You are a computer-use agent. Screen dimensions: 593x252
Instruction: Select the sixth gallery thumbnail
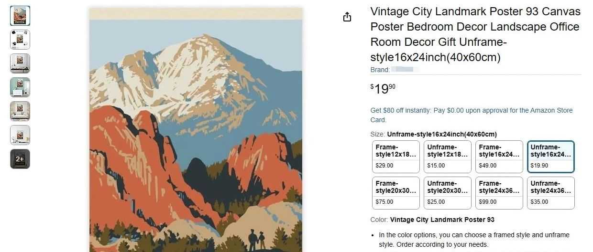20,135
